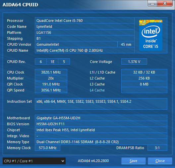This screenshot has width=175, height=168.
Task: Click the Memory Type value DDR3-1146 SDRAM
Action: (101, 142)
